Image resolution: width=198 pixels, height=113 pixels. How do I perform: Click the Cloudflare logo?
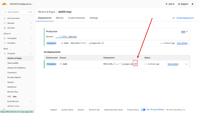4,4
